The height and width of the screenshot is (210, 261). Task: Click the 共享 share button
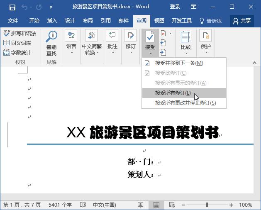[x=242, y=21]
